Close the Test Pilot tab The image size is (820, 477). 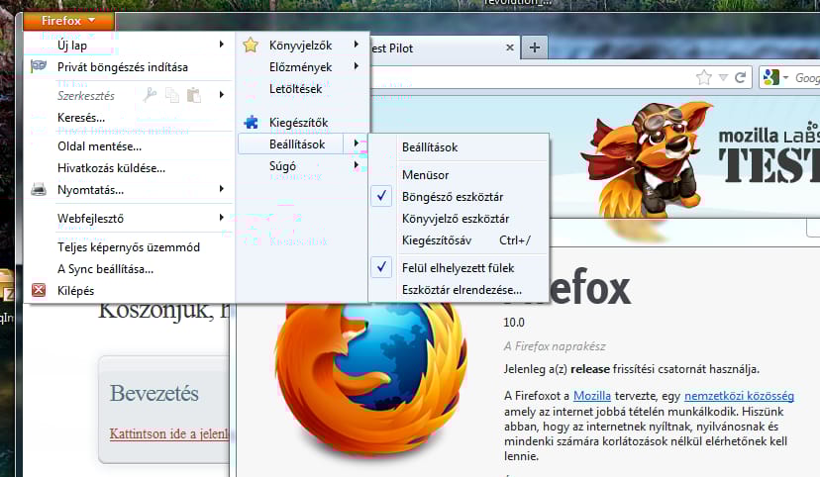tap(510, 48)
